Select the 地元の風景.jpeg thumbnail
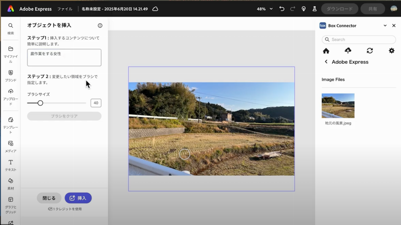401x225 pixels. point(338,106)
